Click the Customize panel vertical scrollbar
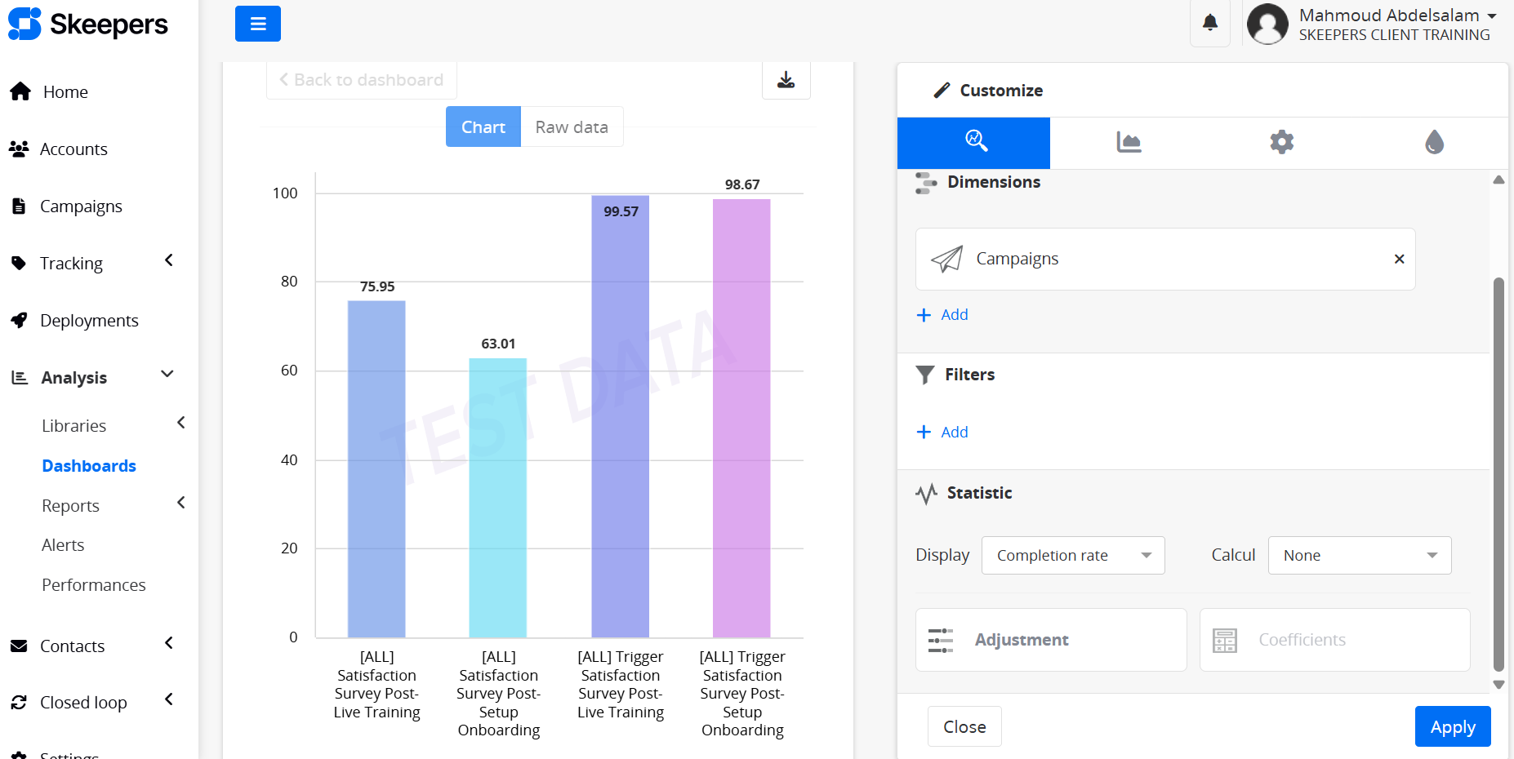1514x759 pixels. click(1498, 473)
